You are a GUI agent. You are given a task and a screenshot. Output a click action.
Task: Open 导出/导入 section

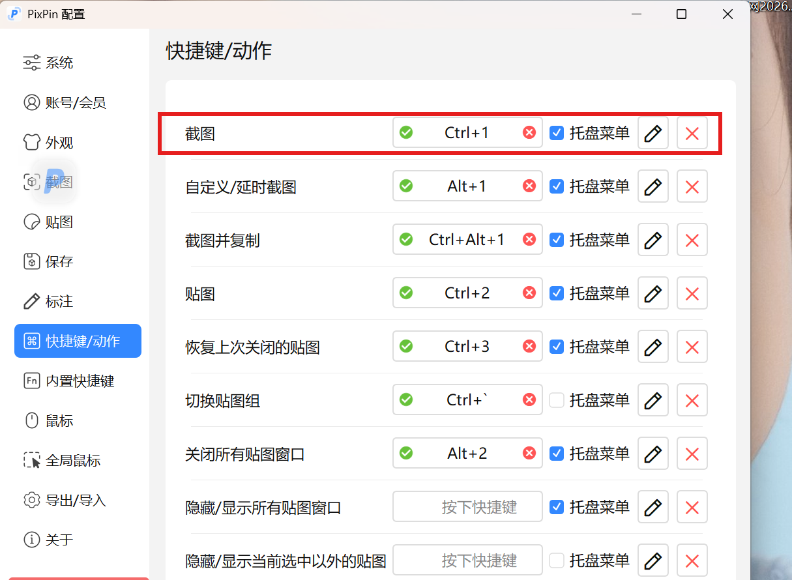78,500
